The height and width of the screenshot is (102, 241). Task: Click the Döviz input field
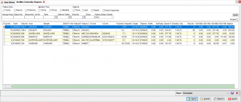click(x=90, y=17)
